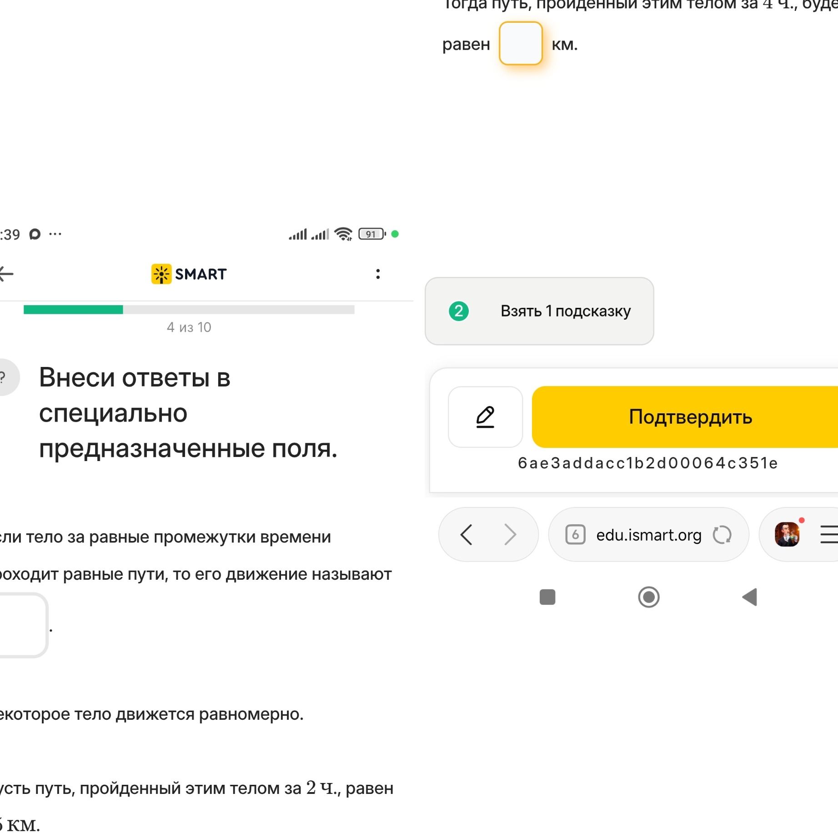This screenshot has width=838, height=838.
Task: Tap the Wi-Fi status icon
Action: click(x=344, y=234)
